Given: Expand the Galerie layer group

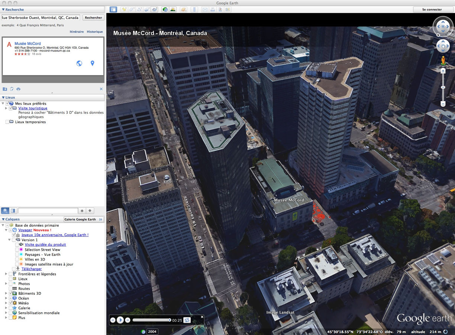Looking at the screenshot, I should (6, 308).
